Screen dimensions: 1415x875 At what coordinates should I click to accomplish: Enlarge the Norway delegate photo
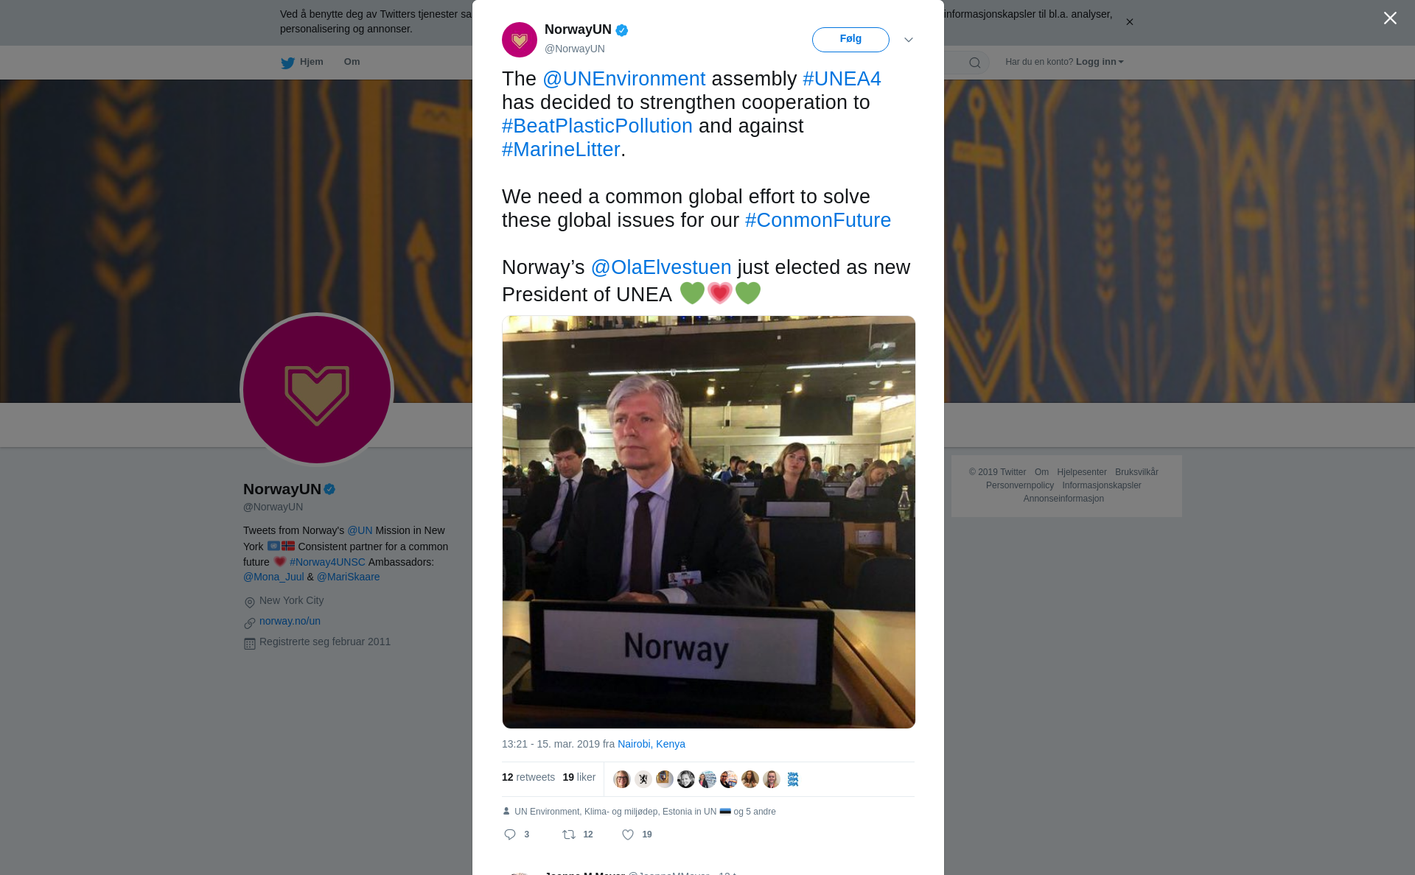coord(709,522)
